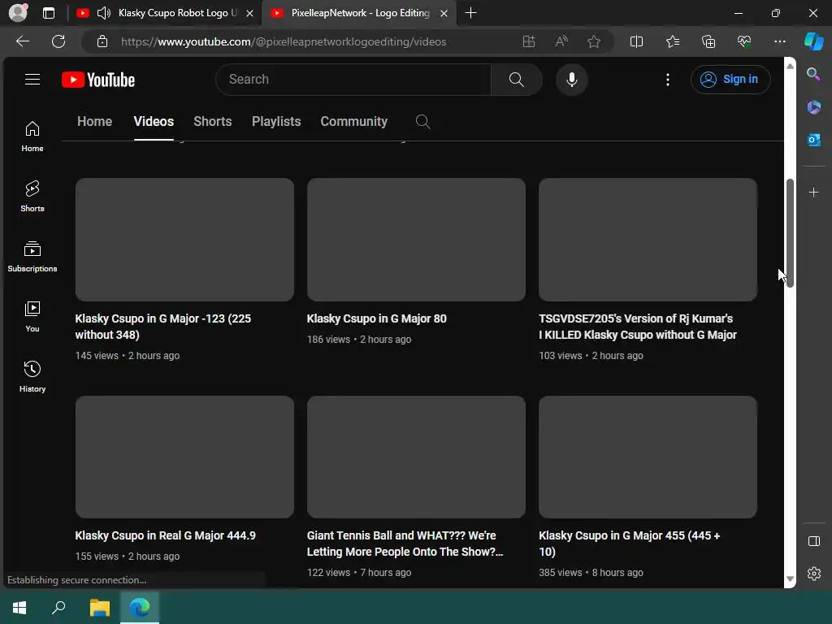Open YouTube settings three-dot menu
Viewport: 832px width, 624px height.
pos(668,80)
